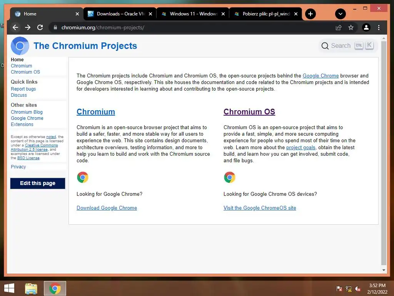Select Home in the sidebar
394x296 pixels.
[x=17, y=60]
